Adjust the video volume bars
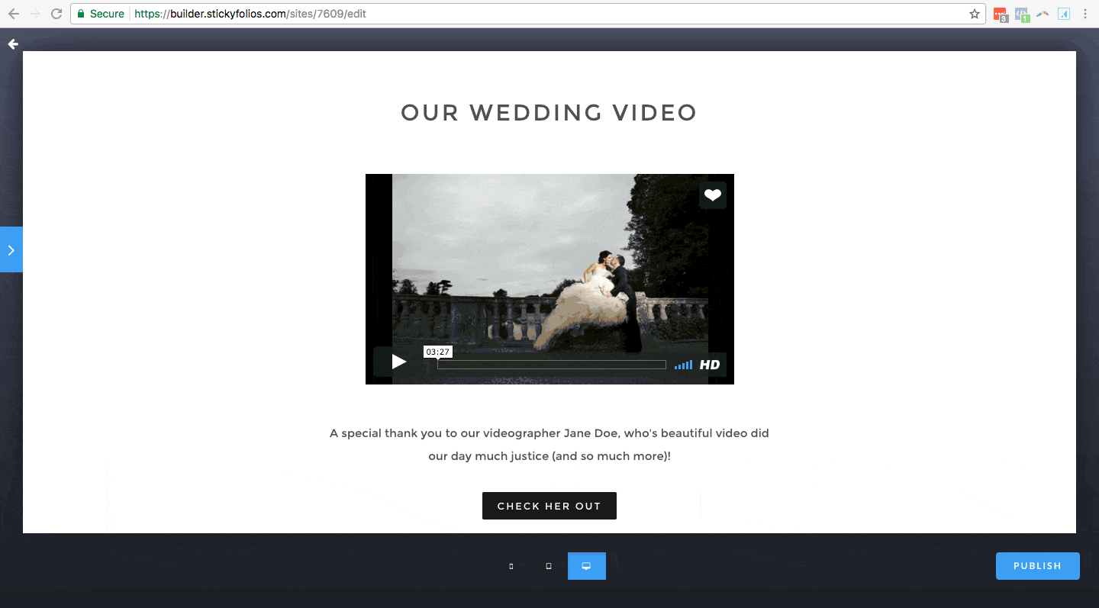 click(x=684, y=365)
